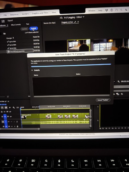The image size is (129, 172).
Task: Open Graphics and Titles menu
Action: [x=40, y=13]
